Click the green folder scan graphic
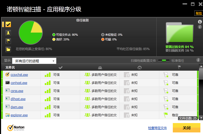 [180, 33]
